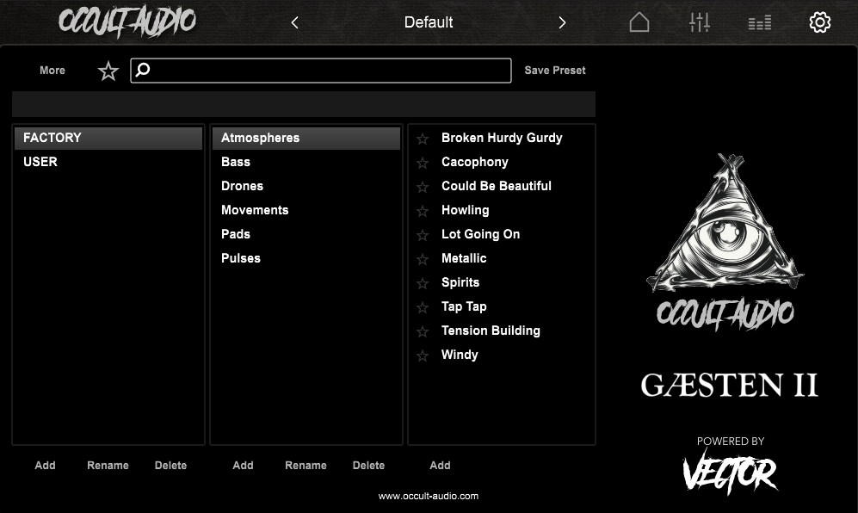The width and height of the screenshot is (858, 513).
Task: Load the Spirits preset
Action: point(460,282)
